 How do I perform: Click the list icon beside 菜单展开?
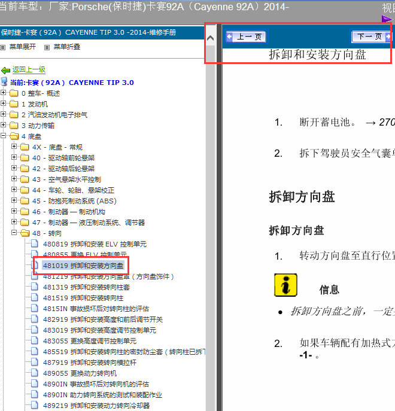pos(3,47)
